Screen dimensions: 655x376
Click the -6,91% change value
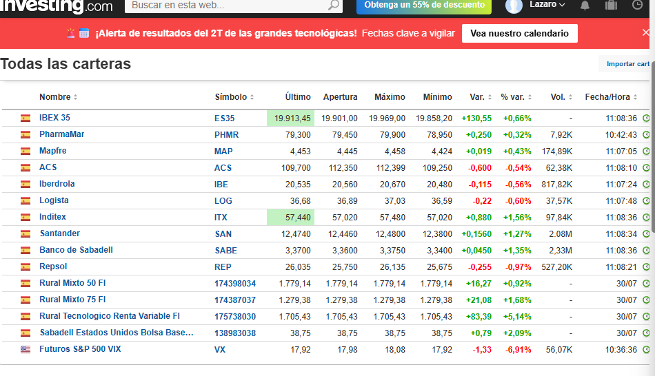click(x=518, y=349)
